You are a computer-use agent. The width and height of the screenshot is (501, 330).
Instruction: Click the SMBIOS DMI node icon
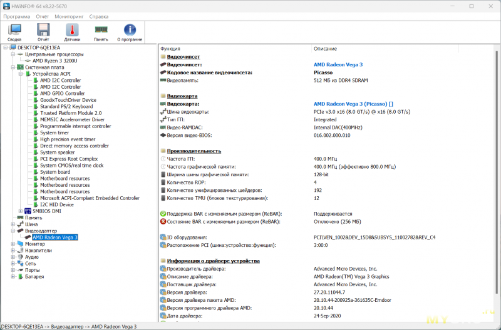click(x=28, y=211)
